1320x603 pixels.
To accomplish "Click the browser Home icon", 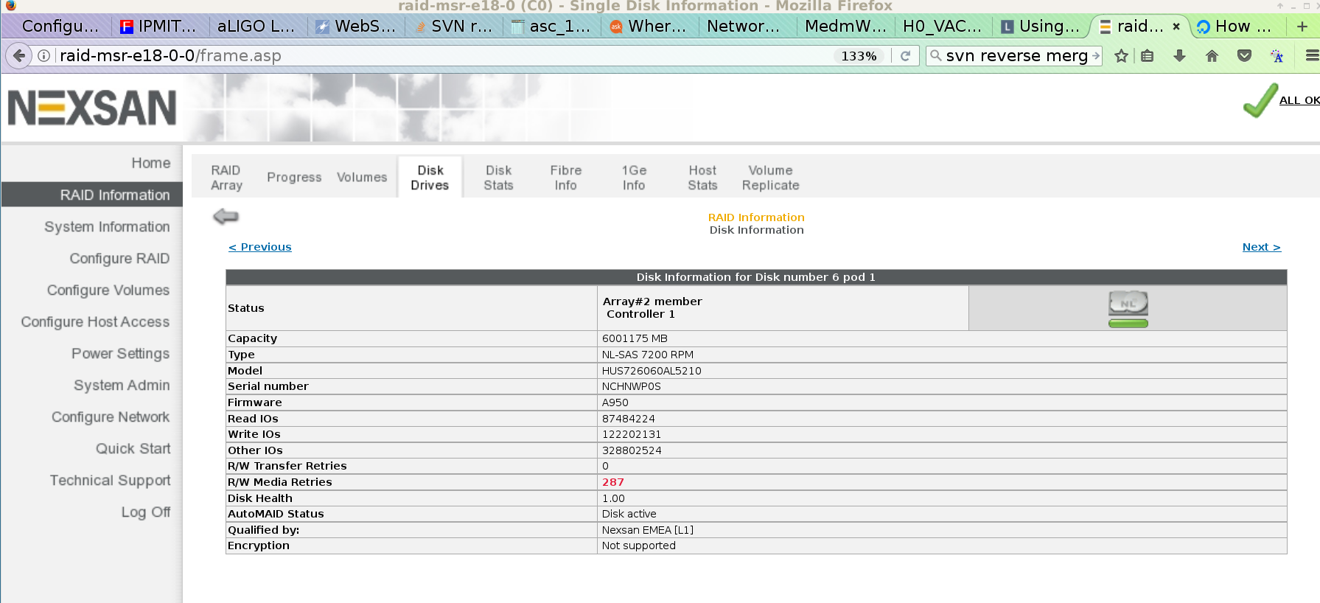I will tap(1212, 56).
